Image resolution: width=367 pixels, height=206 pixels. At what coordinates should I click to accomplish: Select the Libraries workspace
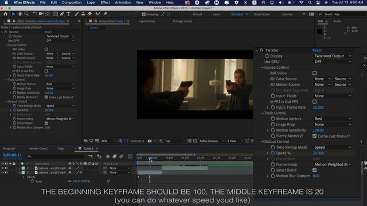[287, 14]
